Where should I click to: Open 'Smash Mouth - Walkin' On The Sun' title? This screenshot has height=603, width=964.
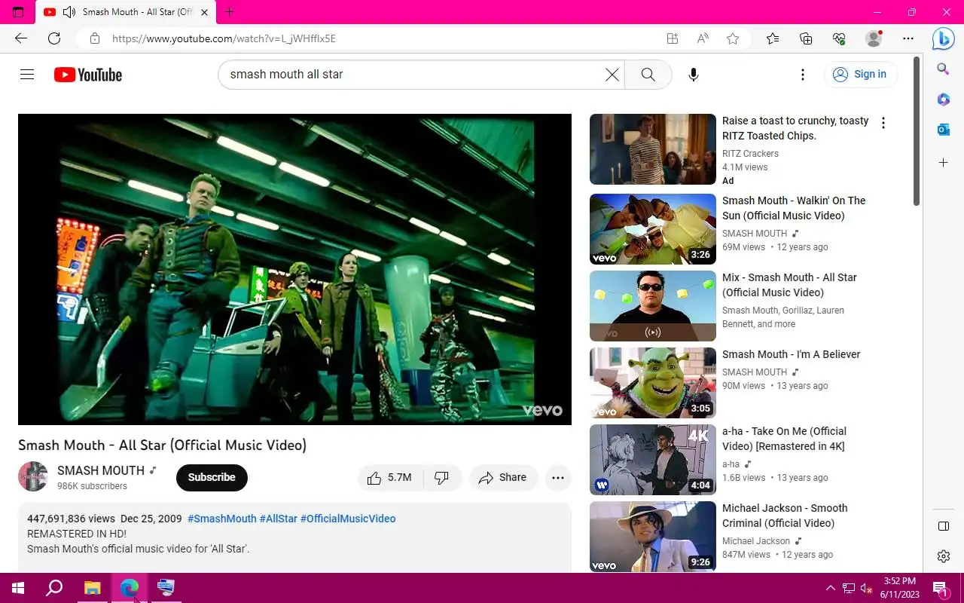pos(794,208)
